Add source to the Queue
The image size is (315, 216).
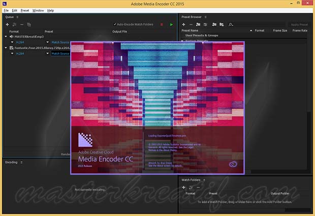7,24
